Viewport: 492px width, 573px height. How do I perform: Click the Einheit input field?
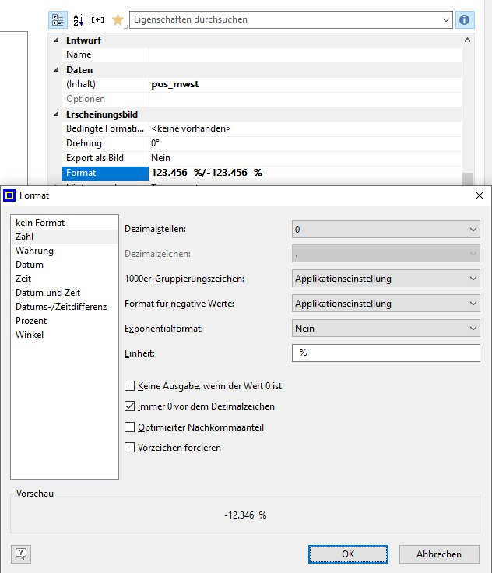point(386,353)
